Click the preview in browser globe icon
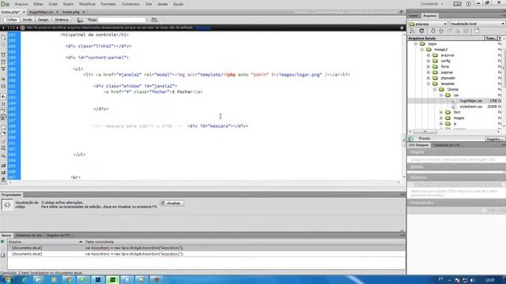Viewport: 506px width, 284px height. (x=80, y=20)
